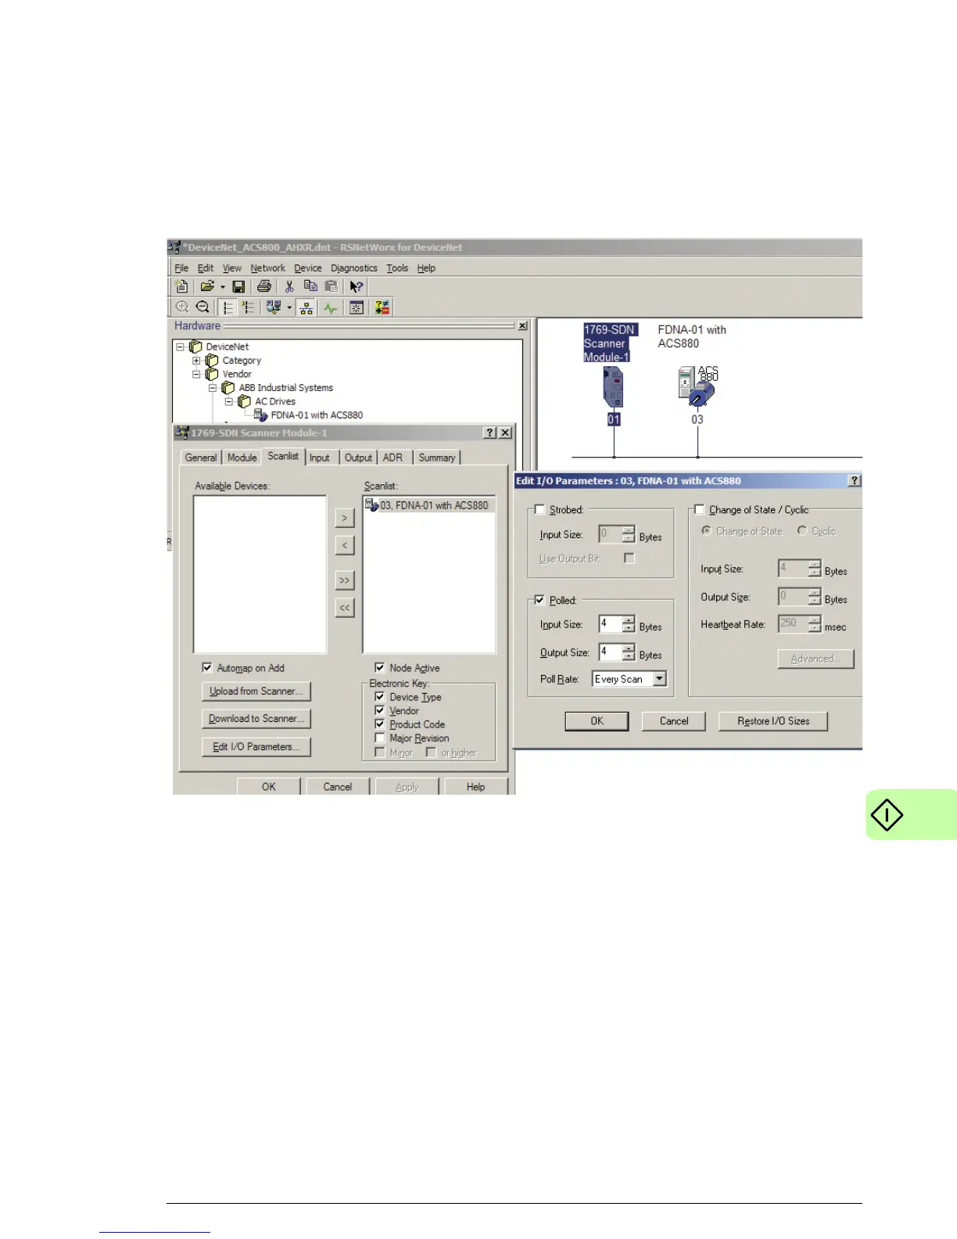Viewport: 957px width, 1239px height.
Task: Click the window with starburst icon
Action: pyautogui.click(x=357, y=307)
